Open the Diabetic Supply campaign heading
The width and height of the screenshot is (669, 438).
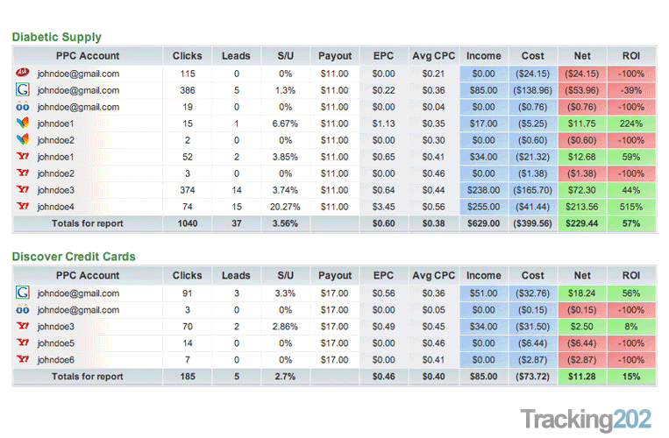pos(57,37)
